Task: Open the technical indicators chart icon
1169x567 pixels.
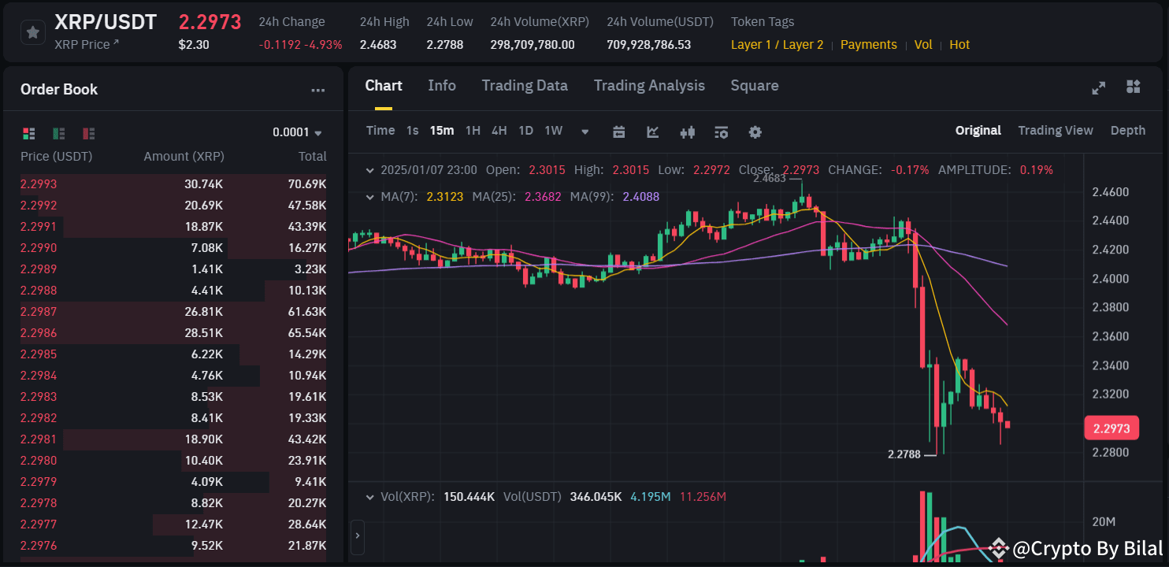Action: pos(653,132)
